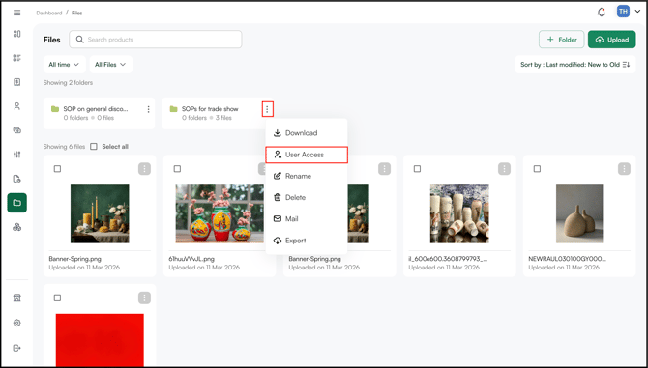The image size is (648, 368).
Task: Select Mail in the context menu
Action: click(307, 219)
